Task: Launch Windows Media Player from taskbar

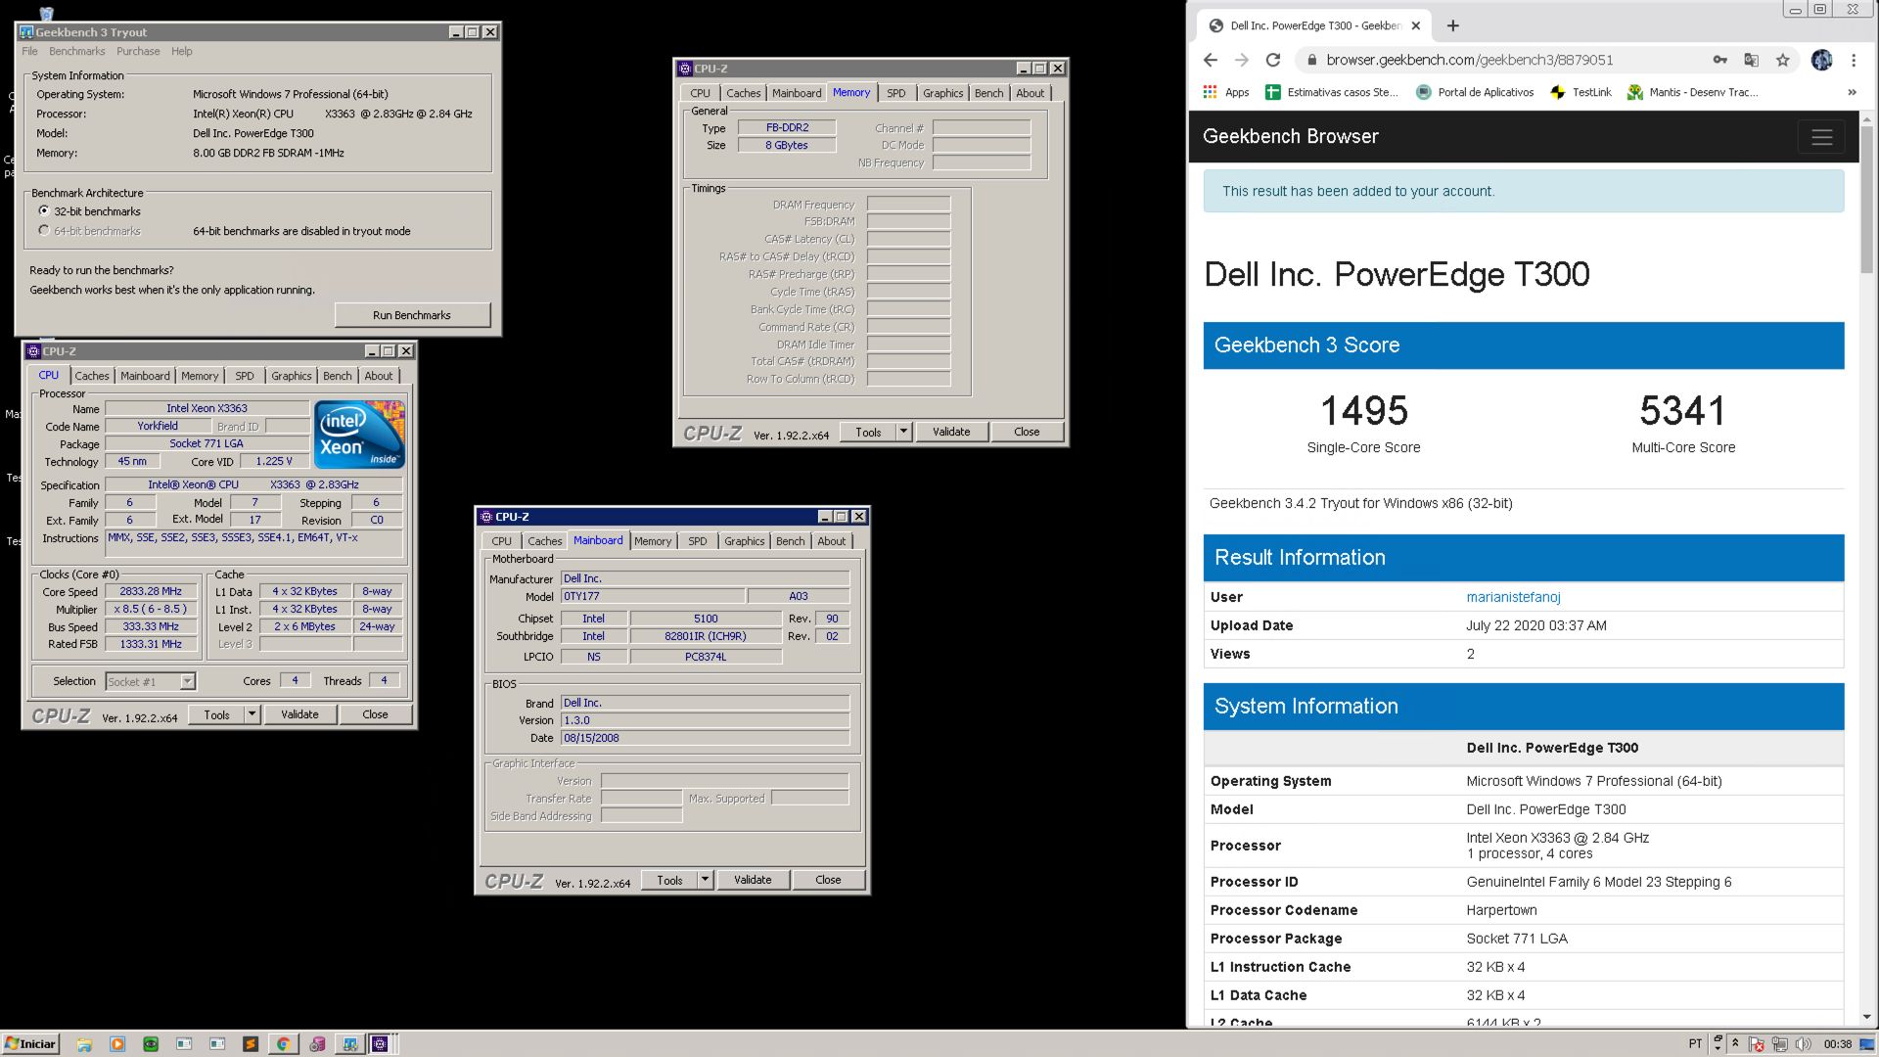Action: 117,1044
